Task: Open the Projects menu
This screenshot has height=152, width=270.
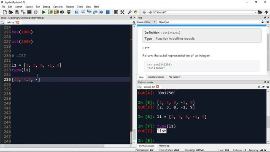Action: 70,7
